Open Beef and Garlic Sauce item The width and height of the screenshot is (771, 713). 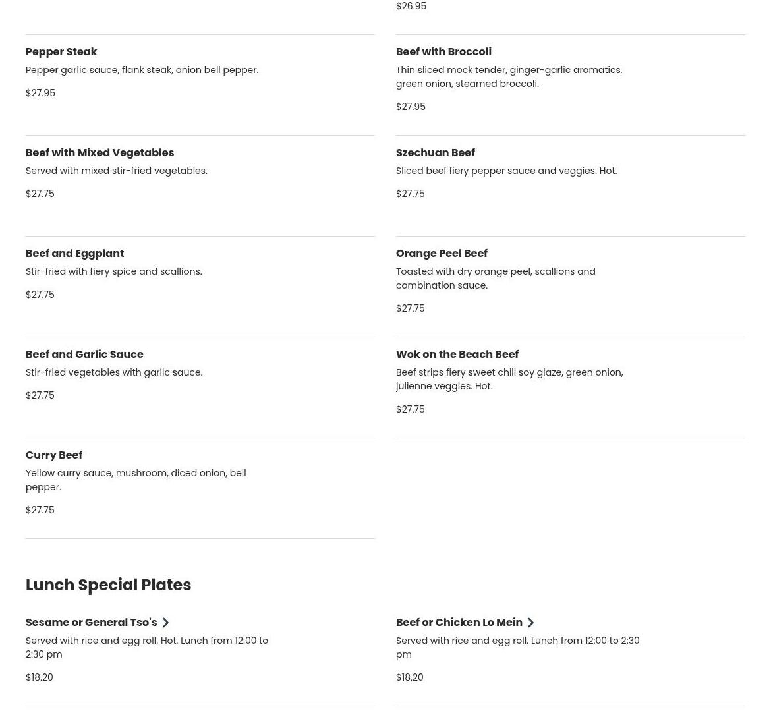84,354
